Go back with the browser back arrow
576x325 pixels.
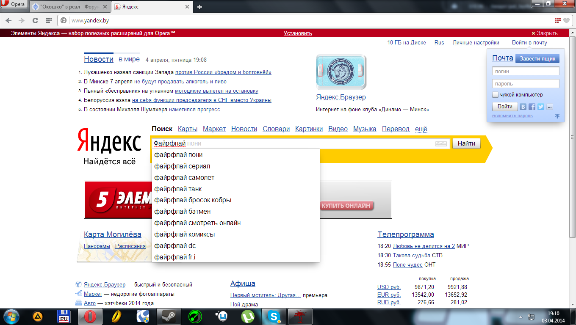(x=9, y=20)
